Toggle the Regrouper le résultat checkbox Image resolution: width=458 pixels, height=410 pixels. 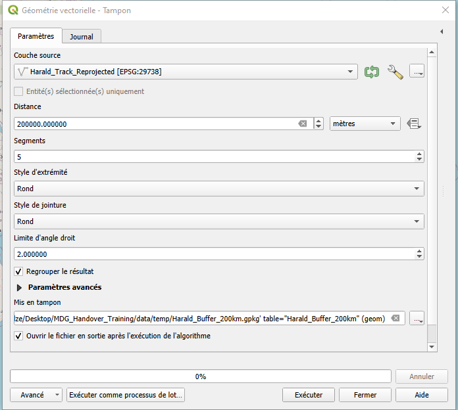[x=19, y=271]
